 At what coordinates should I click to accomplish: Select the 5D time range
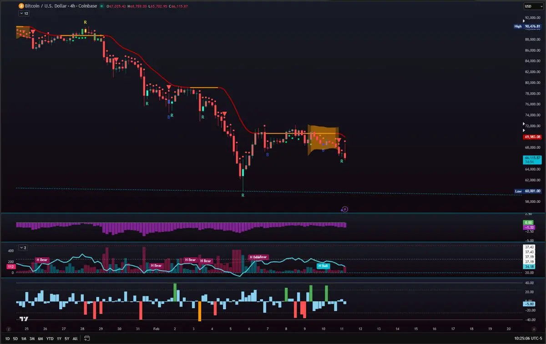pyautogui.click(x=15, y=338)
